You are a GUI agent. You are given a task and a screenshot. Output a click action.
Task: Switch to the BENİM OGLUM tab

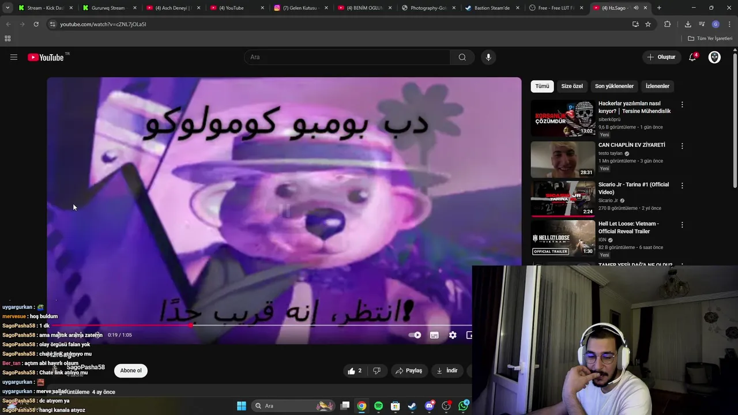364,8
